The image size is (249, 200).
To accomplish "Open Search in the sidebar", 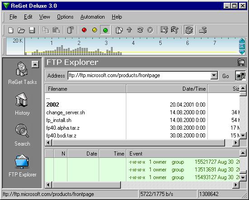I will 22,135.
